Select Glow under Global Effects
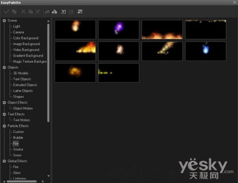Image resolution: width=238 pixels, height=183 pixels. (17, 173)
